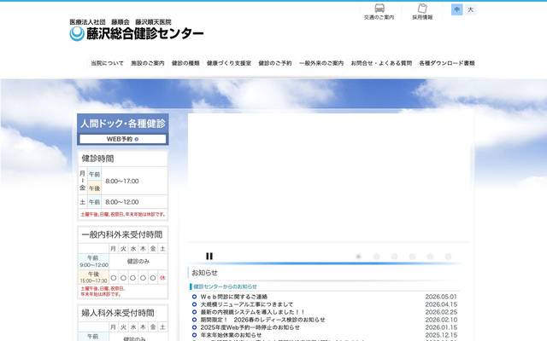547x341 pixels.
Task: Click the WEB予約 button
Action: coord(123,139)
